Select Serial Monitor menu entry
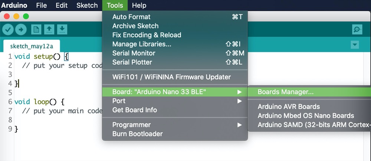Viewport: 371px width, 161px height. pos(175,53)
